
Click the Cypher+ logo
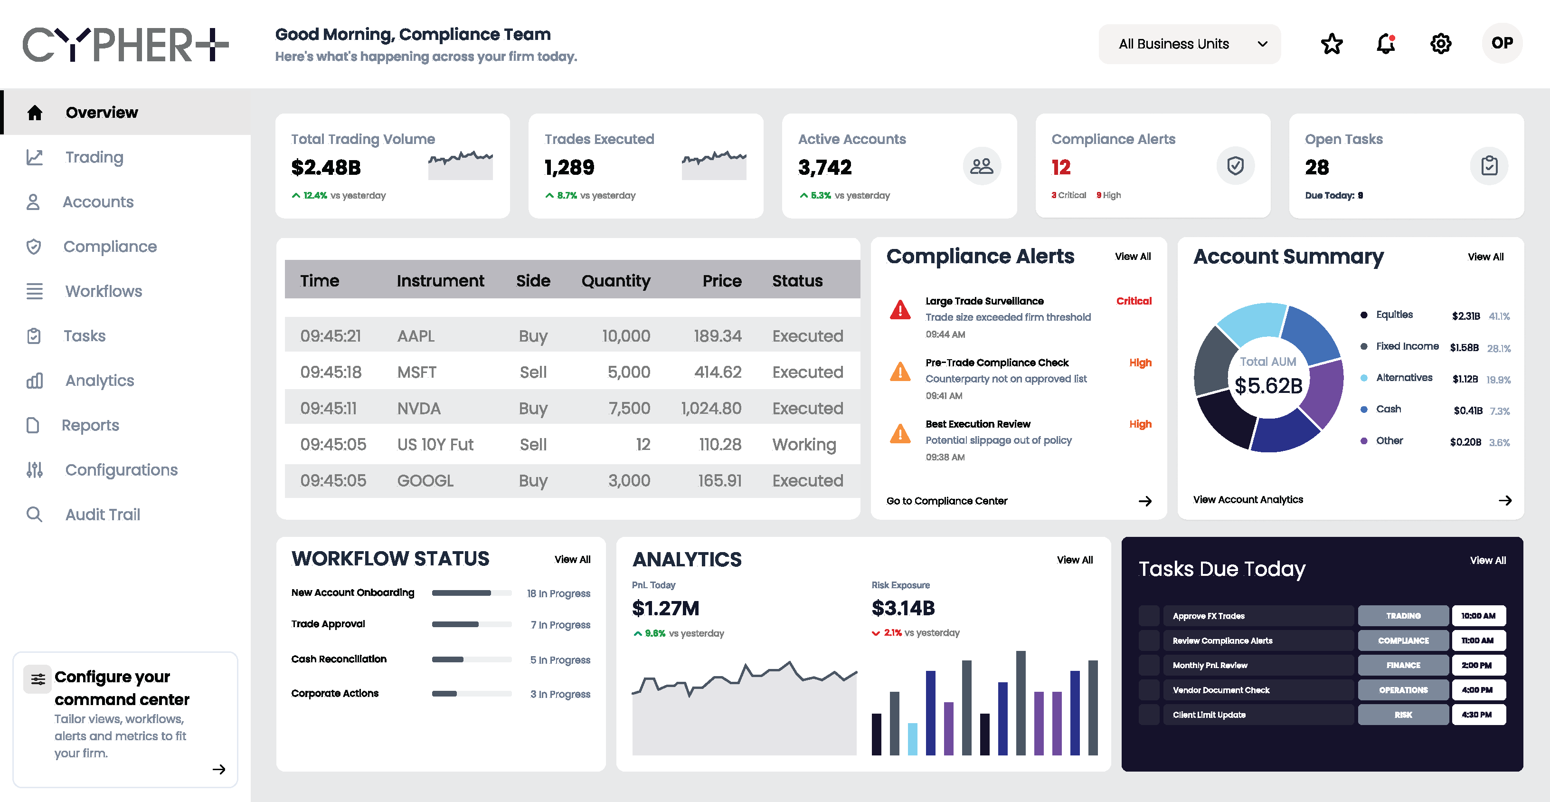click(126, 44)
